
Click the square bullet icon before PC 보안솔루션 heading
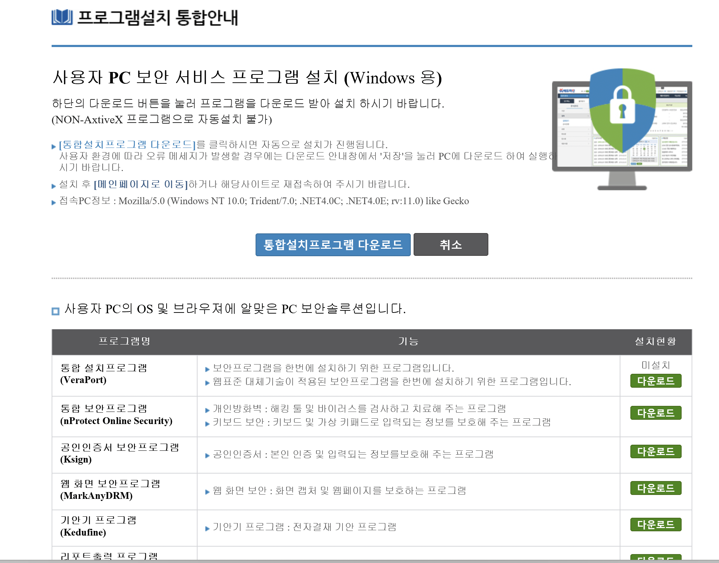click(56, 311)
